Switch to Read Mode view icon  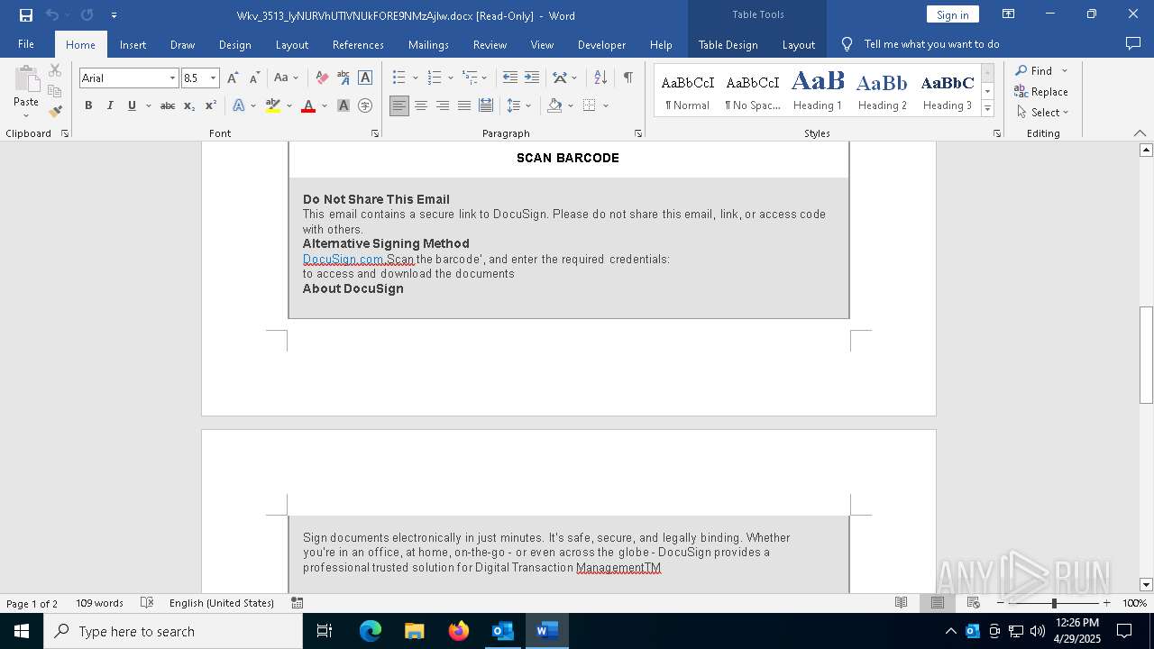(x=901, y=603)
